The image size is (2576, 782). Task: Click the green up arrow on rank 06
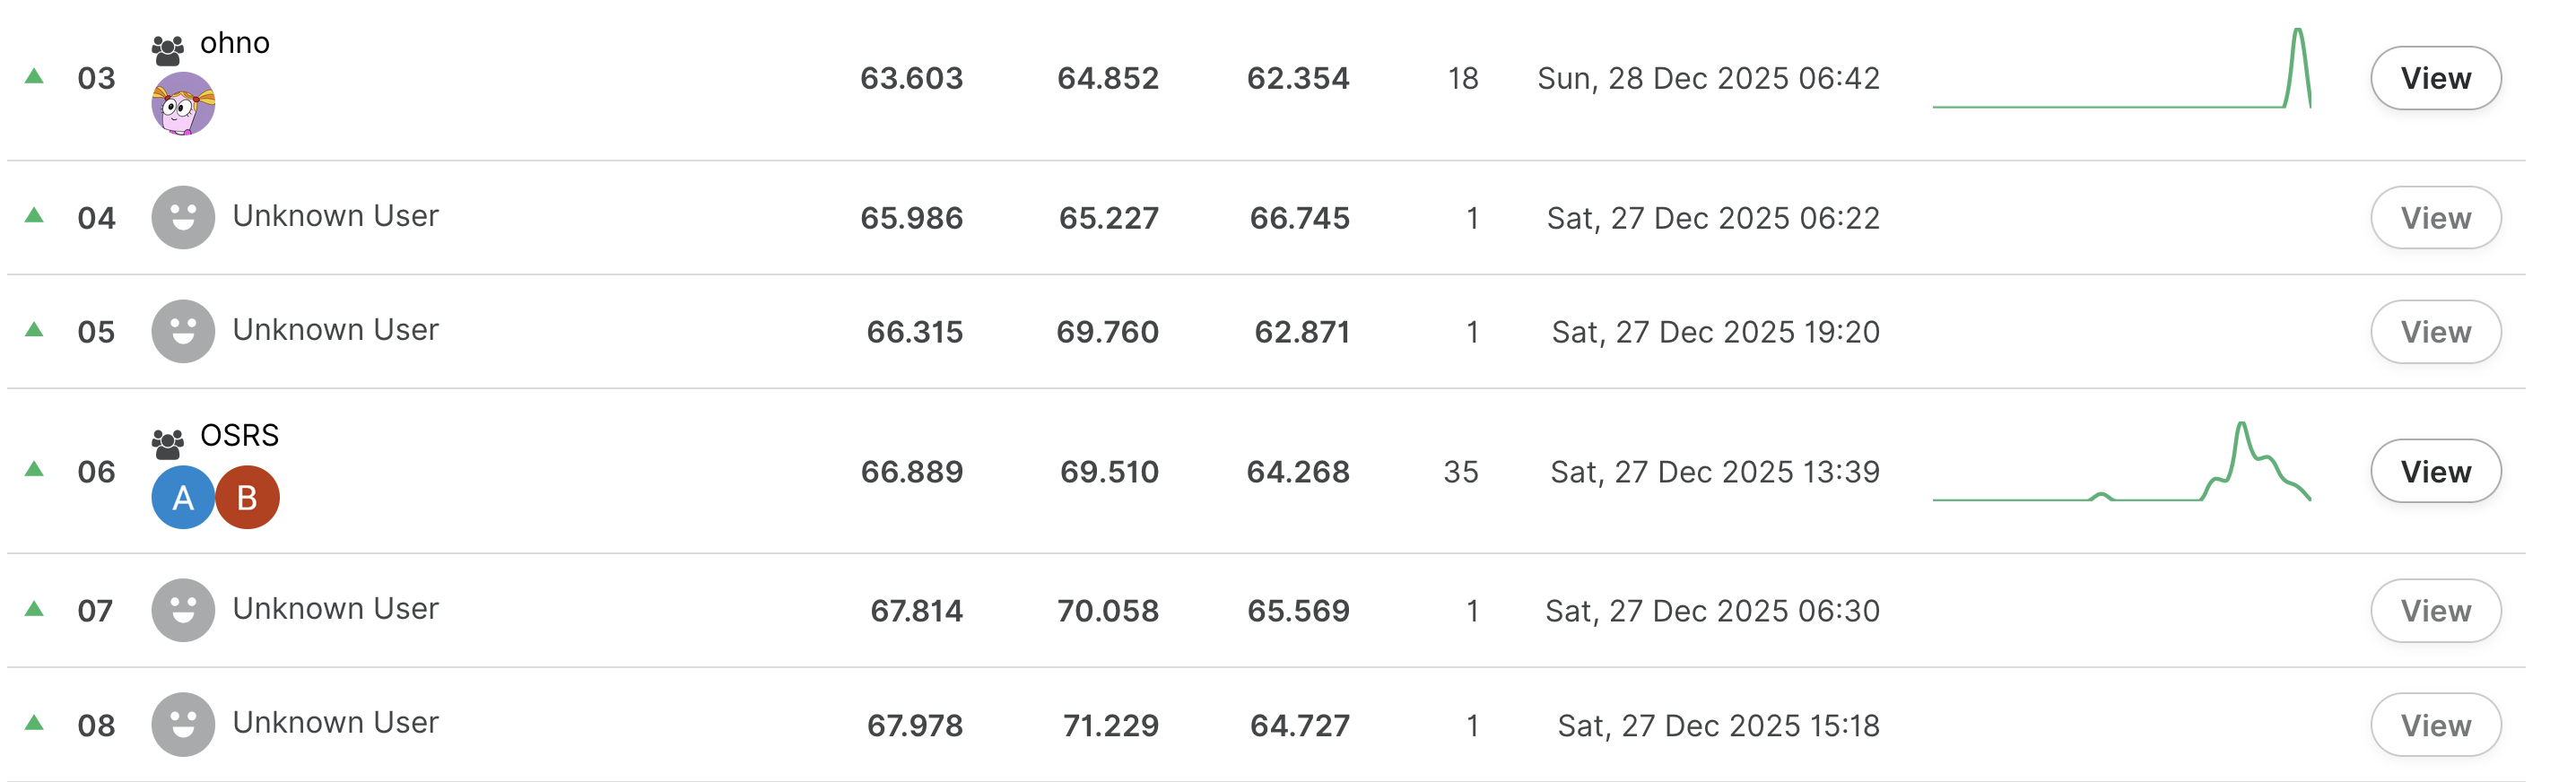tap(34, 469)
